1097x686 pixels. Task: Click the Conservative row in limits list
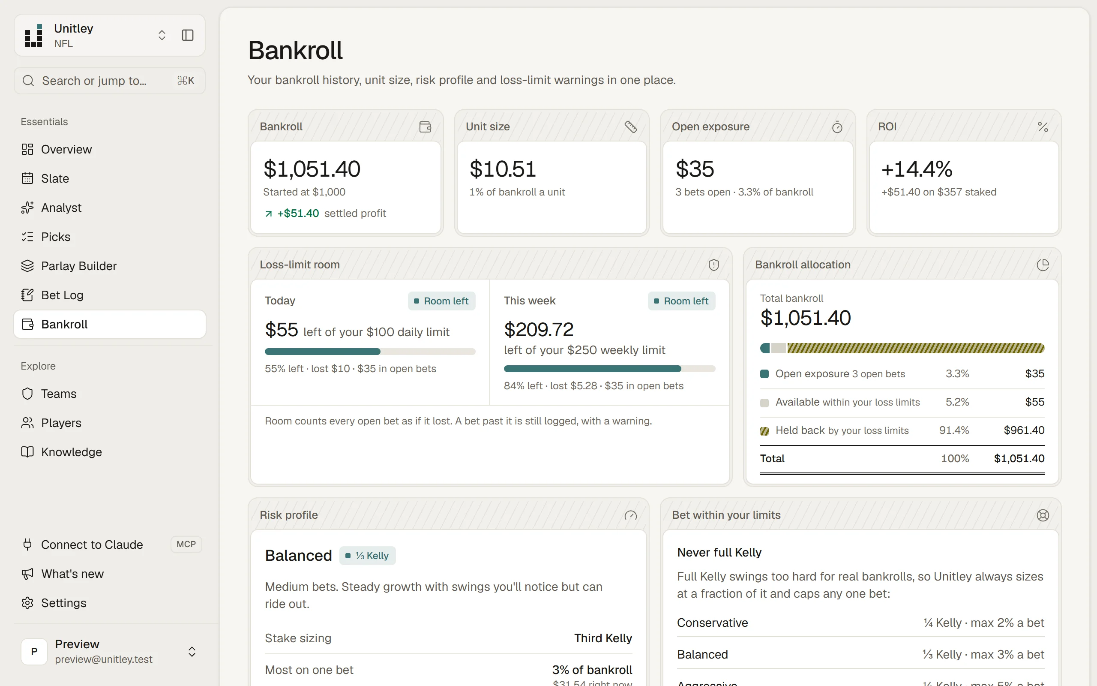[x=860, y=623]
